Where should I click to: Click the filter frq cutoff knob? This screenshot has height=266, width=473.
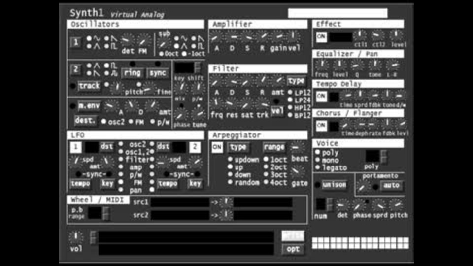pos(216,104)
